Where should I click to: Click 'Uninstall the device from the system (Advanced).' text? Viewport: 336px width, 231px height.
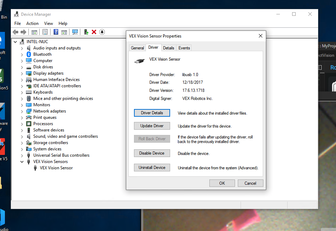pos(218,168)
